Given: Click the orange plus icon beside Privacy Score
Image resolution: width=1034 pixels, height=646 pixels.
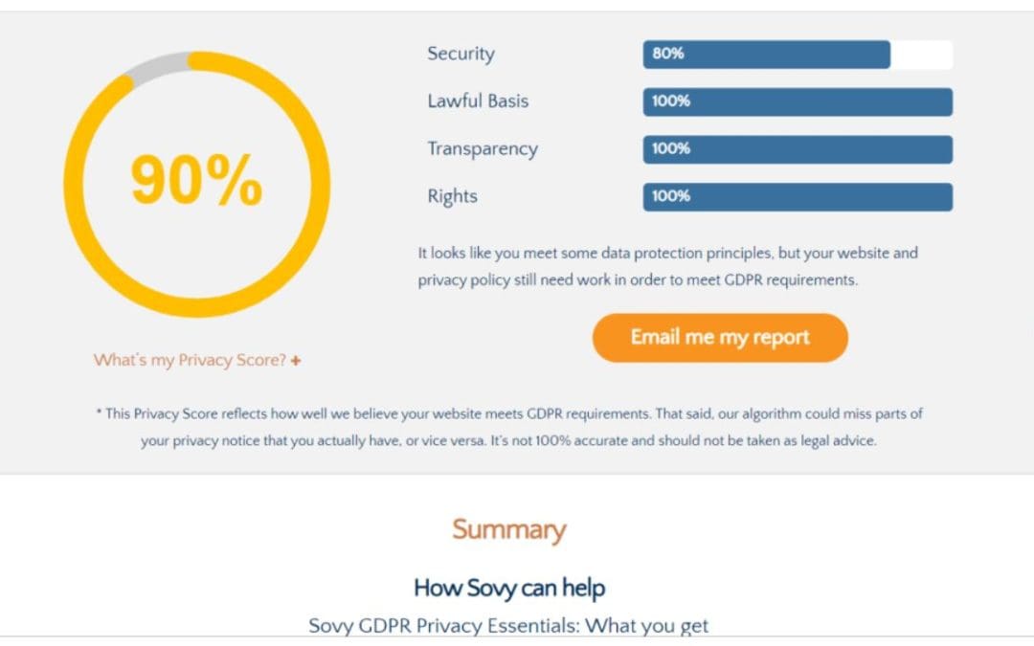Looking at the screenshot, I should (296, 361).
